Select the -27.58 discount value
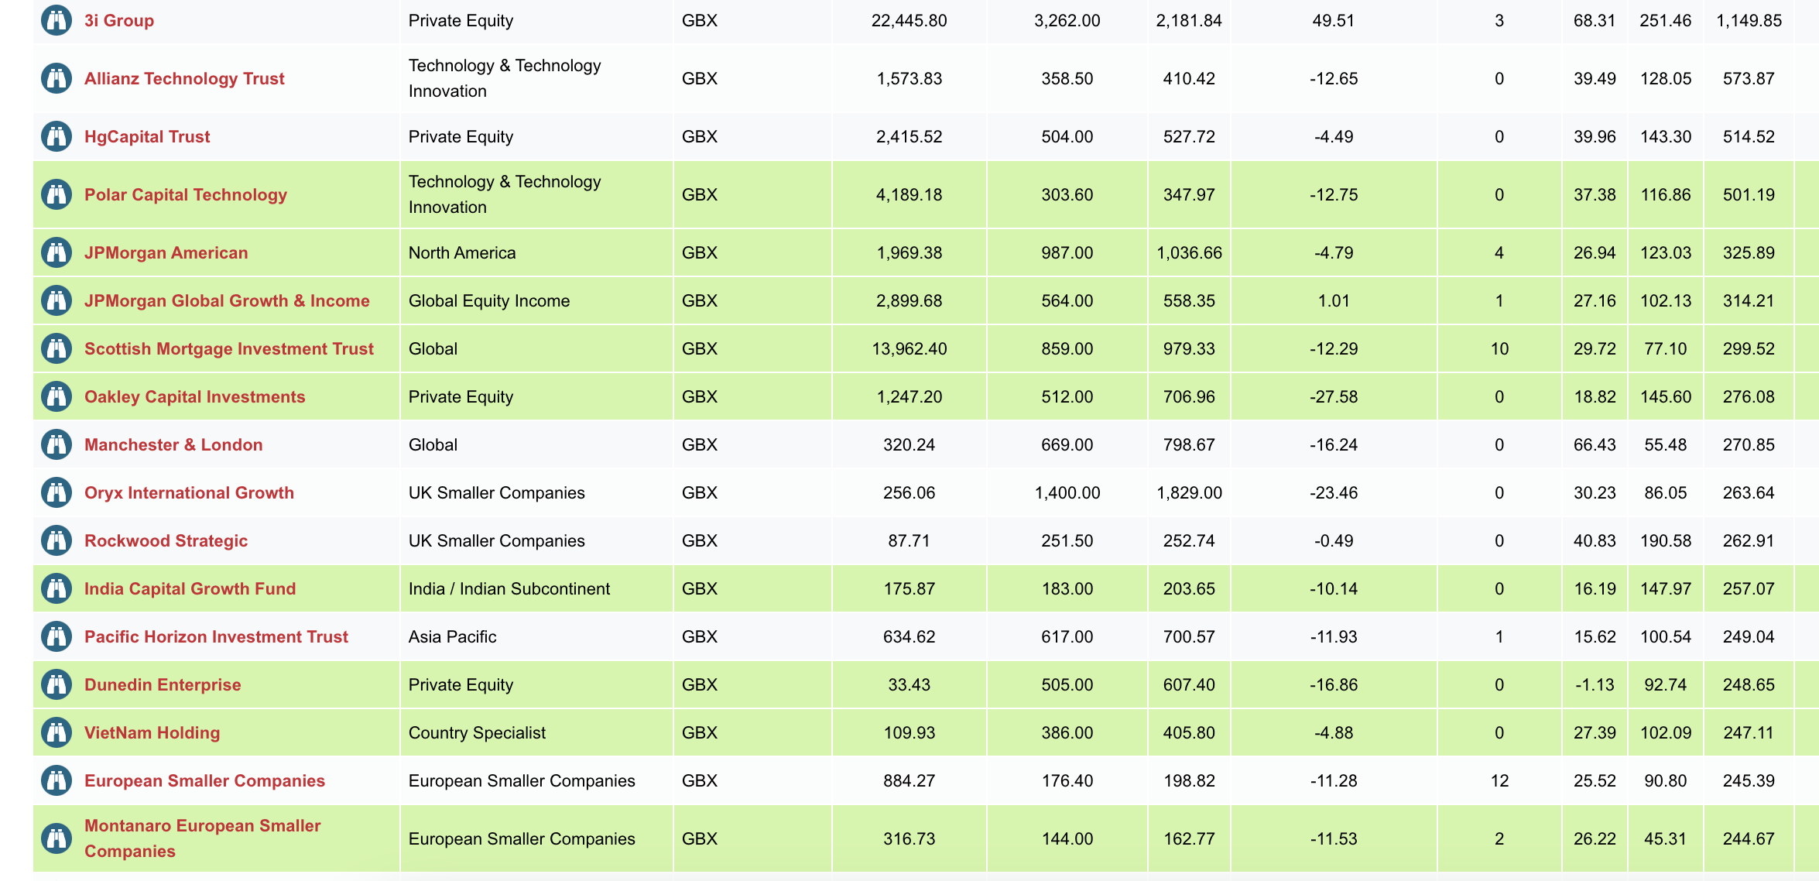Image resolution: width=1819 pixels, height=881 pixels. [1333, 396]
